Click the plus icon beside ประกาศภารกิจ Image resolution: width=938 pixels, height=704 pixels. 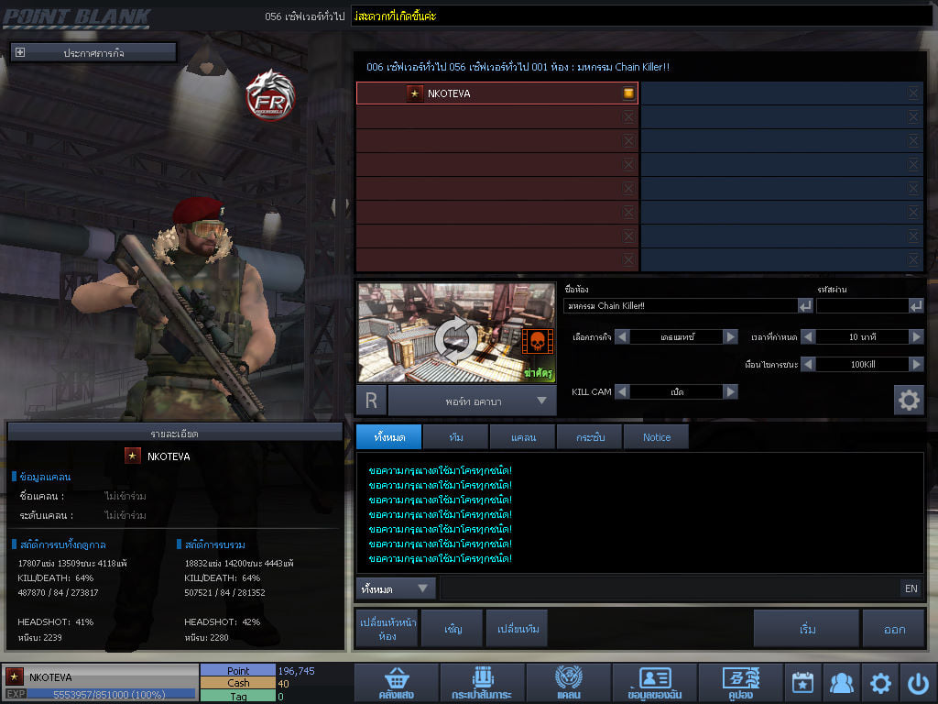click(x=20, y=52)
